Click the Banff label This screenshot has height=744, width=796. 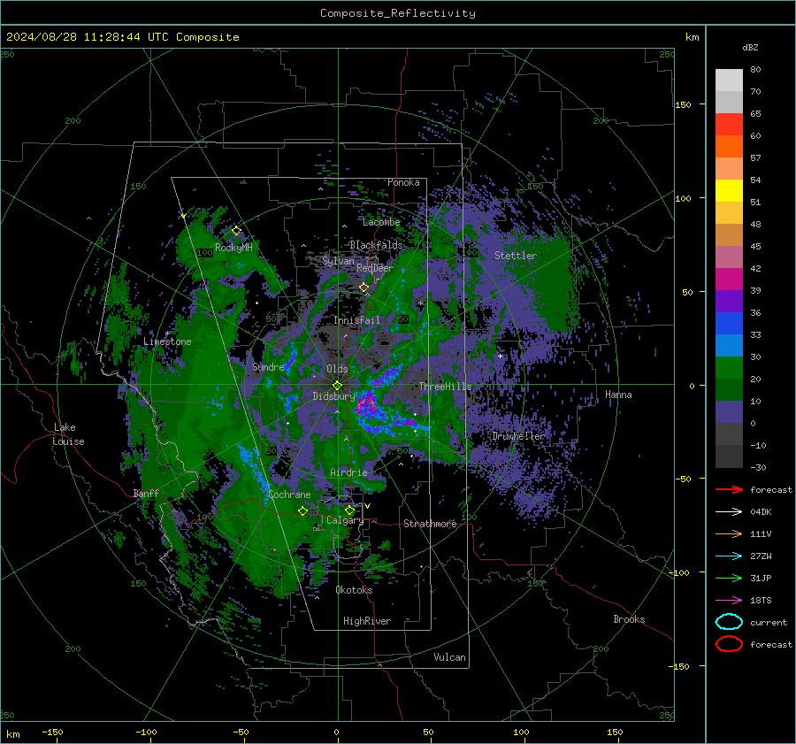click(x=146, y=493)
